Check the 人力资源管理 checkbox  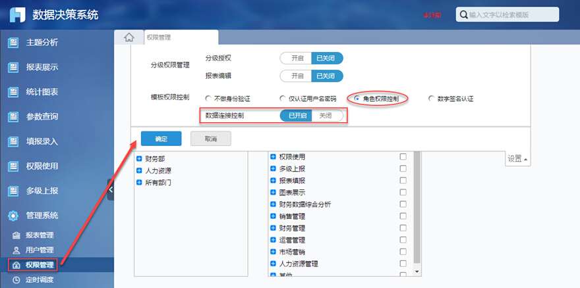point(403,263)
